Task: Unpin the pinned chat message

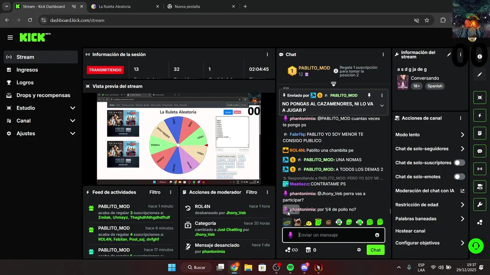Action: 369,95
